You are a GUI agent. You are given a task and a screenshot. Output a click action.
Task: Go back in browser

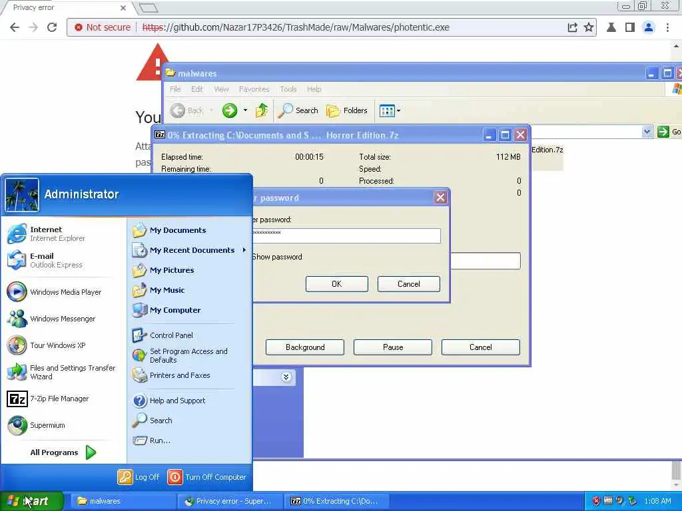15,27
